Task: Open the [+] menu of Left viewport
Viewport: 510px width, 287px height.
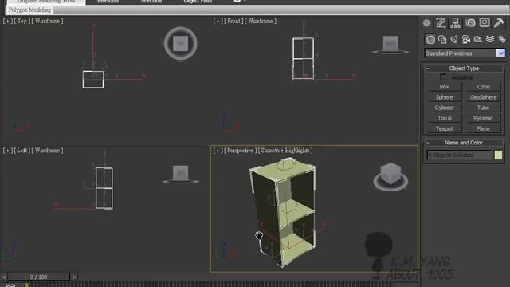Action: (x=7, y=151)
